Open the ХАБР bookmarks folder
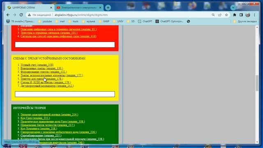This screenshot has height=148, width=263. point(104,21)
